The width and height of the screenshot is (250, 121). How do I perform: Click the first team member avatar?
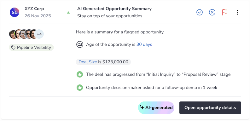point(12,34)
